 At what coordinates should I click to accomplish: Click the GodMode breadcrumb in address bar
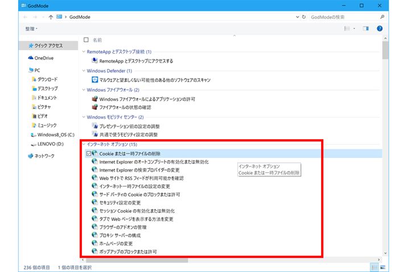tap(80, 17)
